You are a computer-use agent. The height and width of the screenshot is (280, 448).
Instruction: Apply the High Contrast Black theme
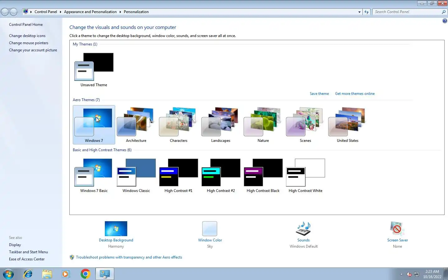[x=263, y=175]
